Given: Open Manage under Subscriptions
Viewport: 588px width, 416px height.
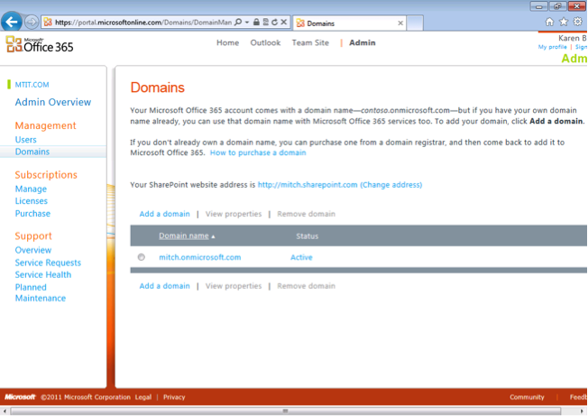Looking at the screenshot, I should point(31,190).
